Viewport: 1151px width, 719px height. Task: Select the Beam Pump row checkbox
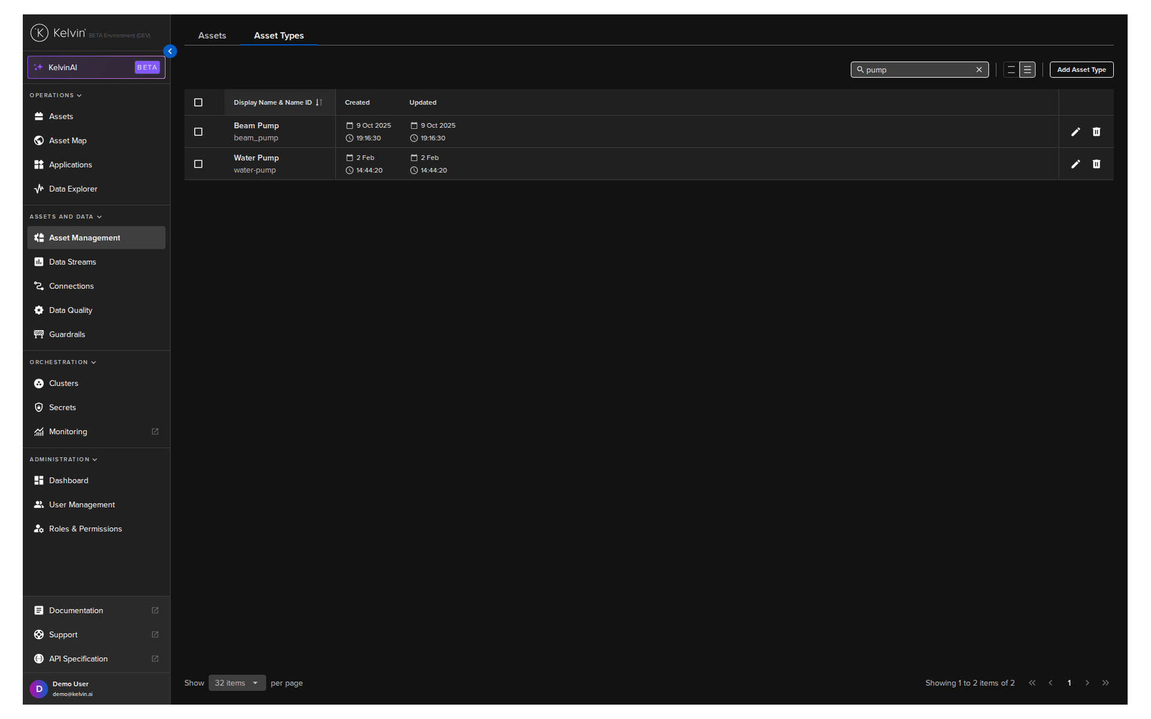click(198, 132)
